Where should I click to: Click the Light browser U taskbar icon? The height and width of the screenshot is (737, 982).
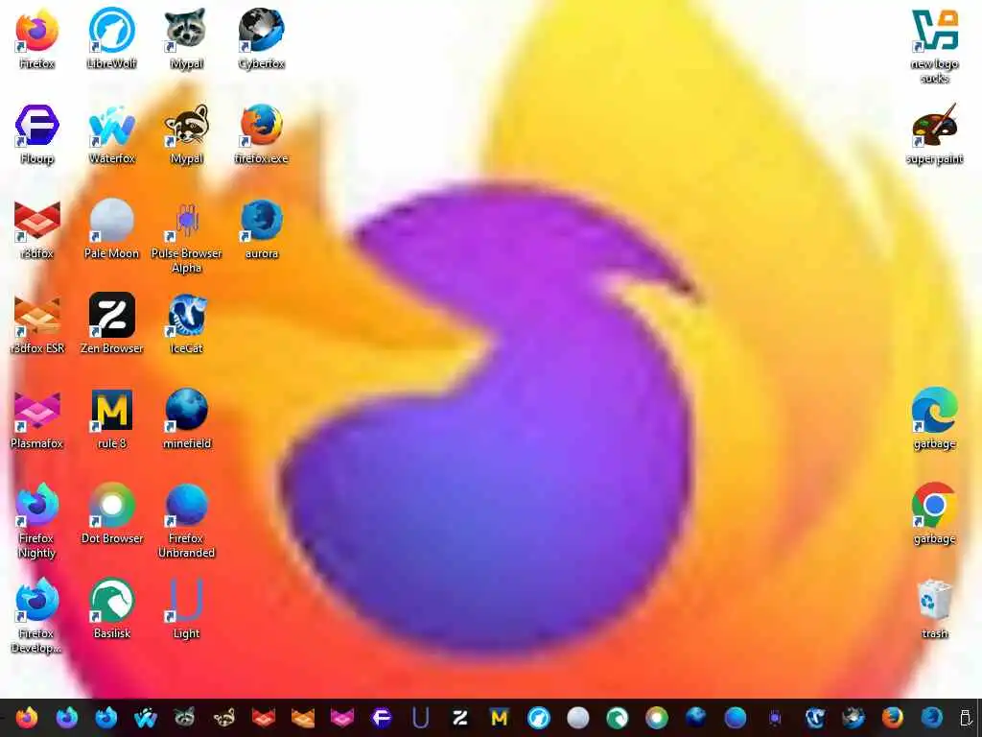[421, 718]
